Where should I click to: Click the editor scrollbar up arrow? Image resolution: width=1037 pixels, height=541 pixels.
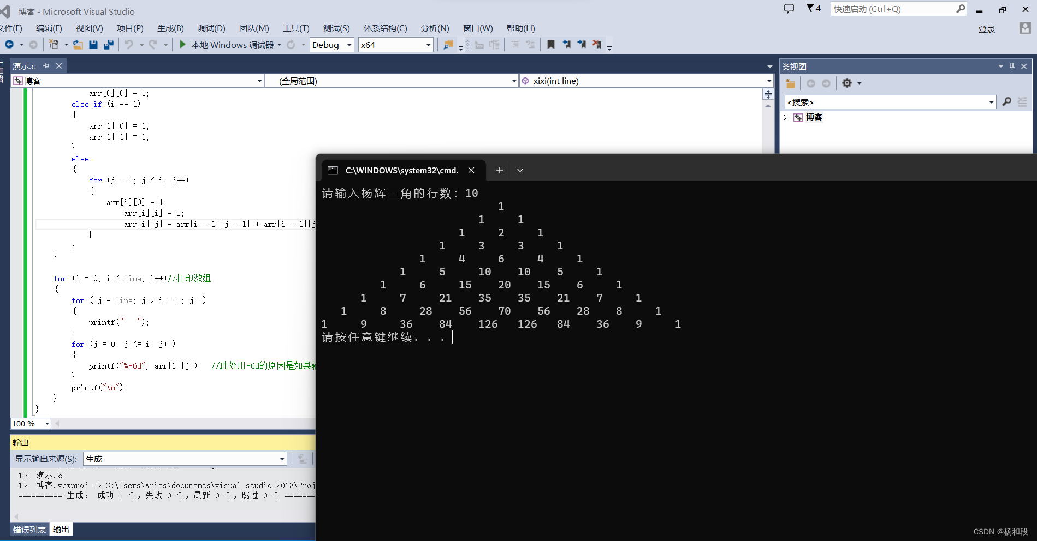[768, 106]
